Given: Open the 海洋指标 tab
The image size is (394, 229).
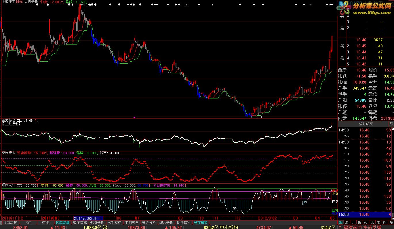Looking at the screenshot, I should 80,222.
